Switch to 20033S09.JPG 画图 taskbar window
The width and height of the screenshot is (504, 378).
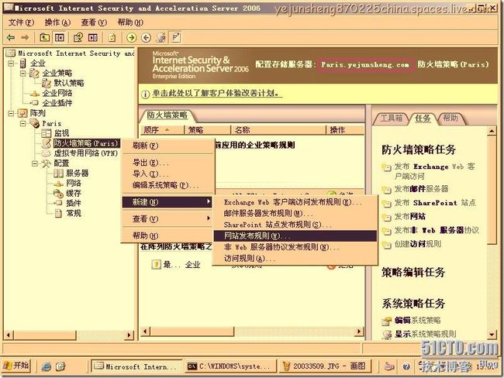click(325, 366)
